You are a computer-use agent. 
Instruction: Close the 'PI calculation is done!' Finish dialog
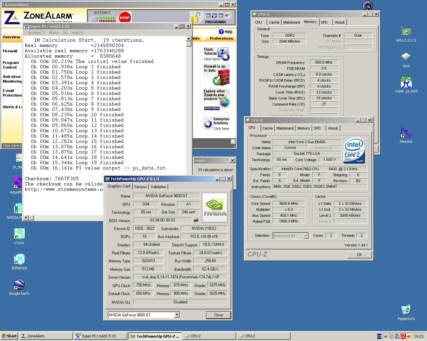click(x=233, y=161)
